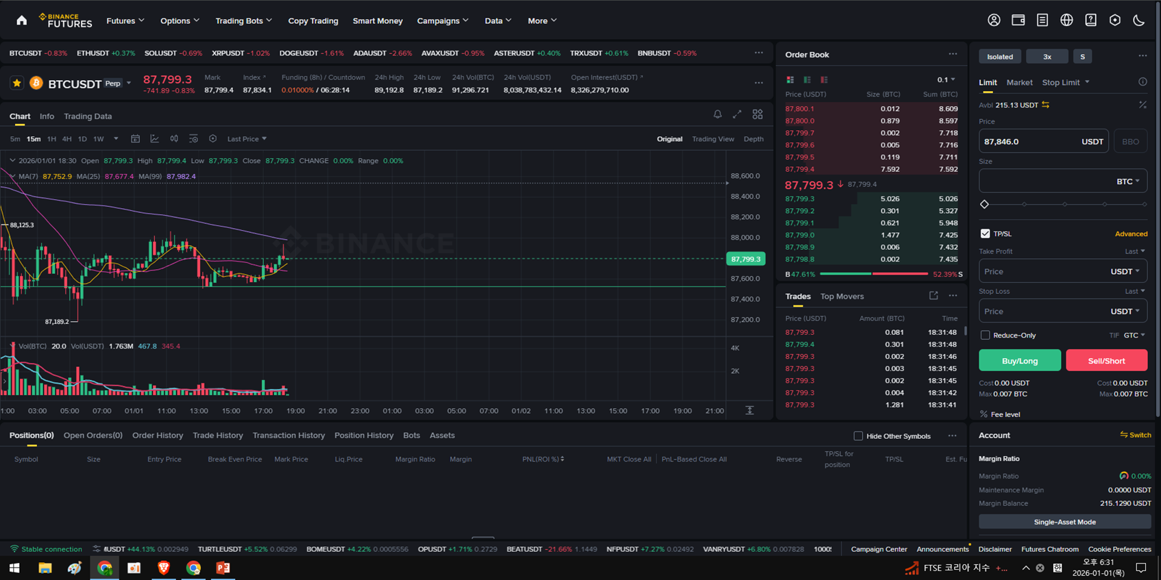Enable Reduce-Only checkbox
The image size is (1161, 580).
pyautogui.click(x=985, y=335)
